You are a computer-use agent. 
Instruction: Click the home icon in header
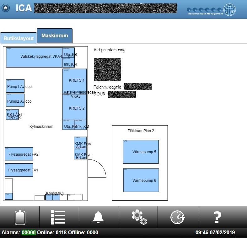pyautogui.click(x=5, y=8)
